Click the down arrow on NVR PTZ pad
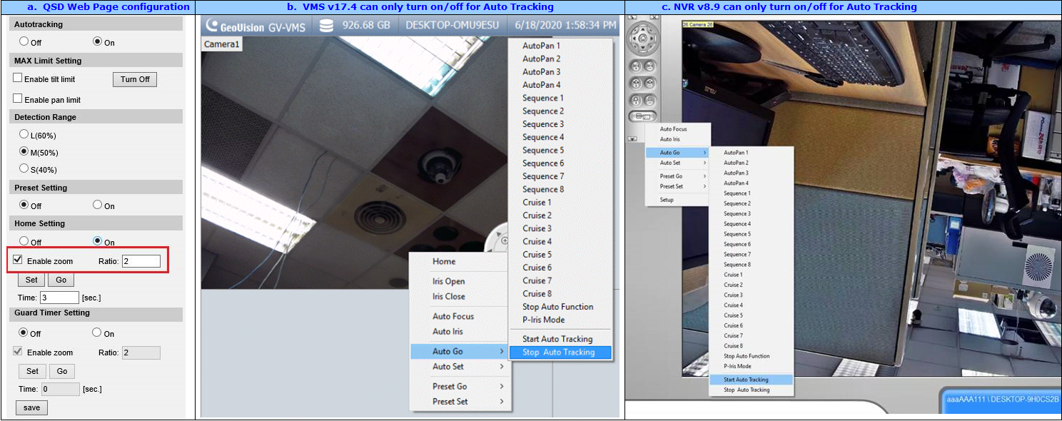 pos(642,47)
